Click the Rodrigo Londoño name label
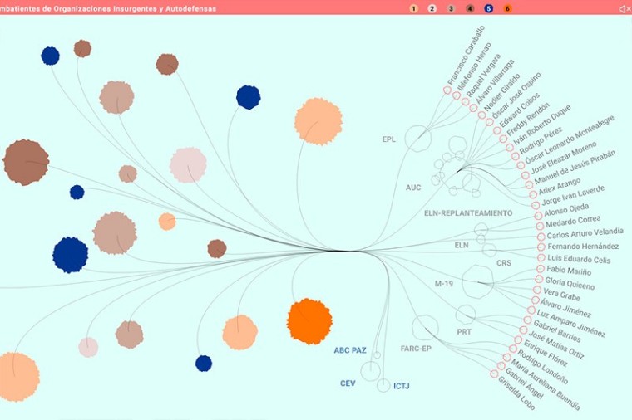This screenshot has height=420, width=632. [x=542, y=367]
